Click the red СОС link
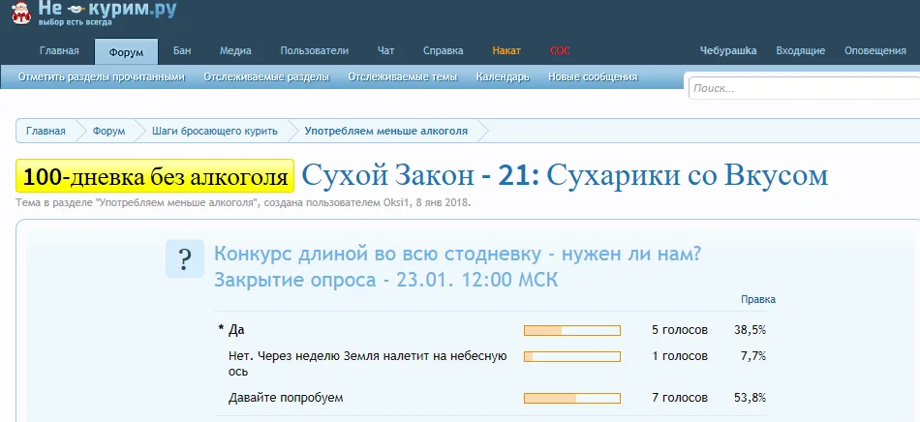Image resolution: width=920 pixels, height=422 pixels. tap(560, 50)
